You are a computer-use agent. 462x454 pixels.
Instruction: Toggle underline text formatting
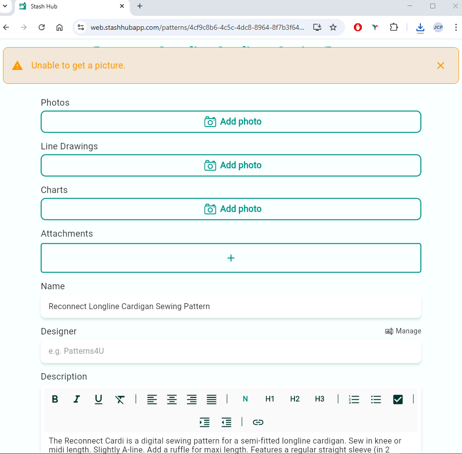(99, 399)
